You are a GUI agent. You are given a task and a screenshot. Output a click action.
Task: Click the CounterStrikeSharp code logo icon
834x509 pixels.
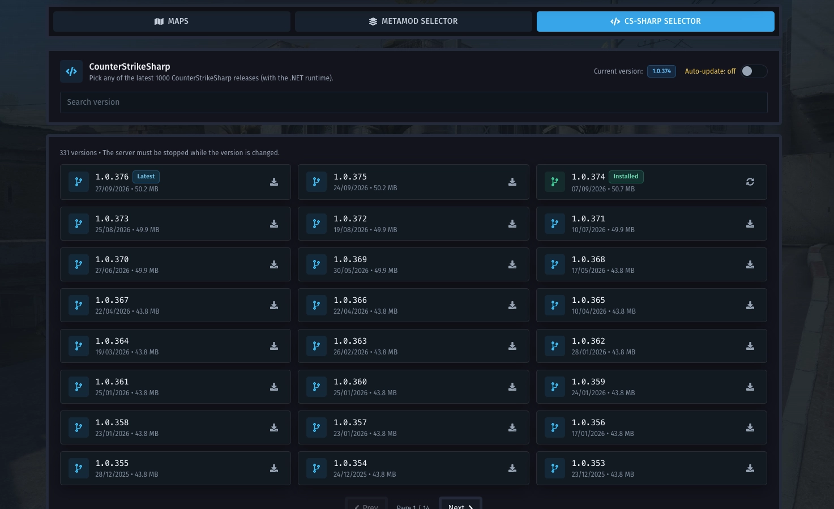pyautogui.click(x=71, y=71)
